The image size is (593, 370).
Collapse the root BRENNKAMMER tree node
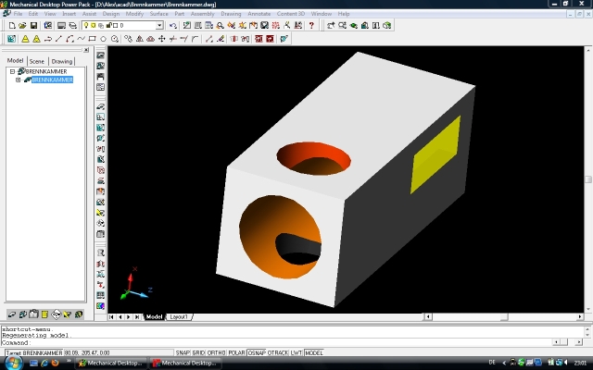(x=12, y=72)
